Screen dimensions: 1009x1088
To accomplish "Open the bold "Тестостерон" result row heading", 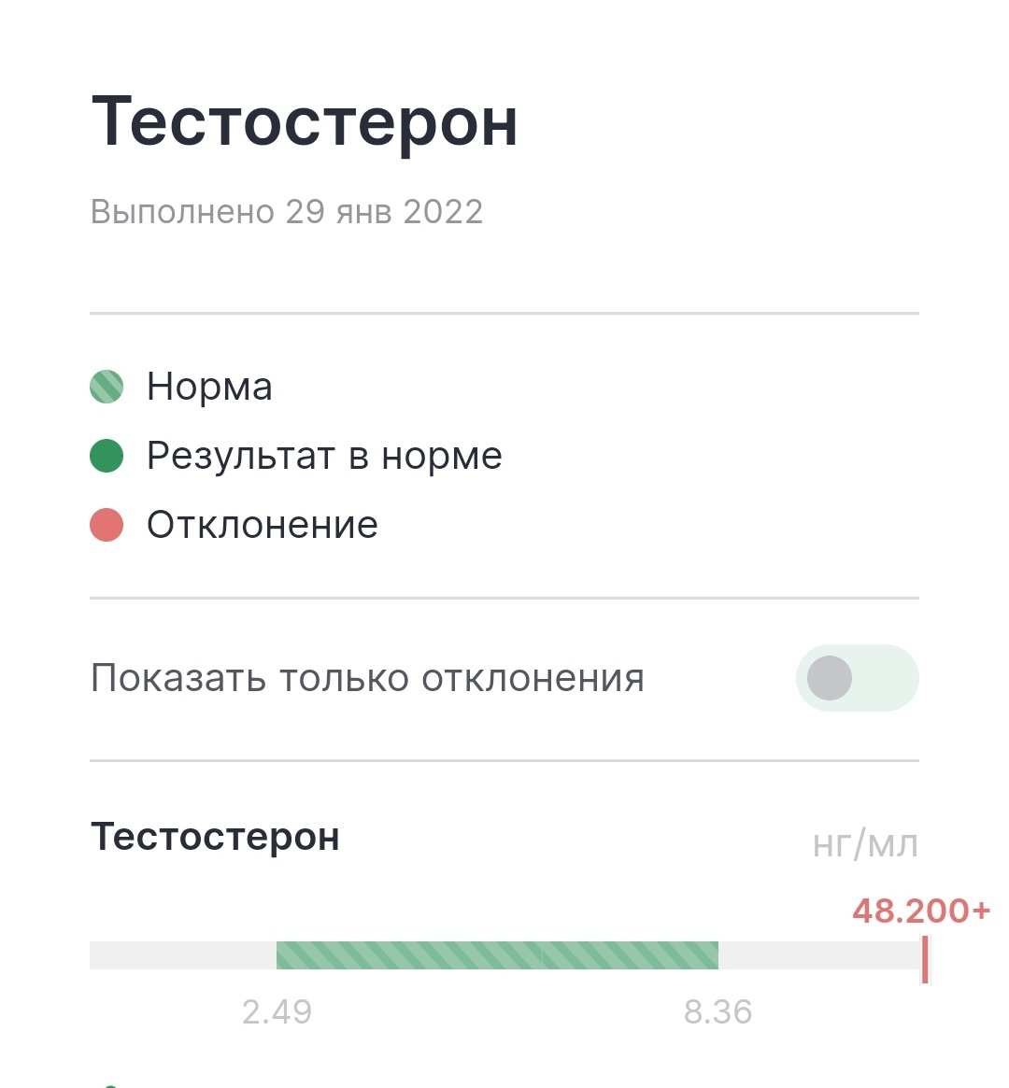I will pos(215,837).
